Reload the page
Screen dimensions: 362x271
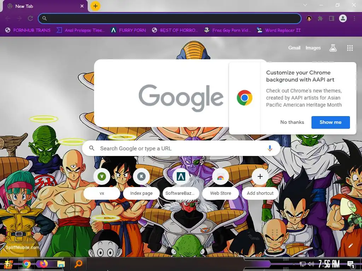point(30,18)
